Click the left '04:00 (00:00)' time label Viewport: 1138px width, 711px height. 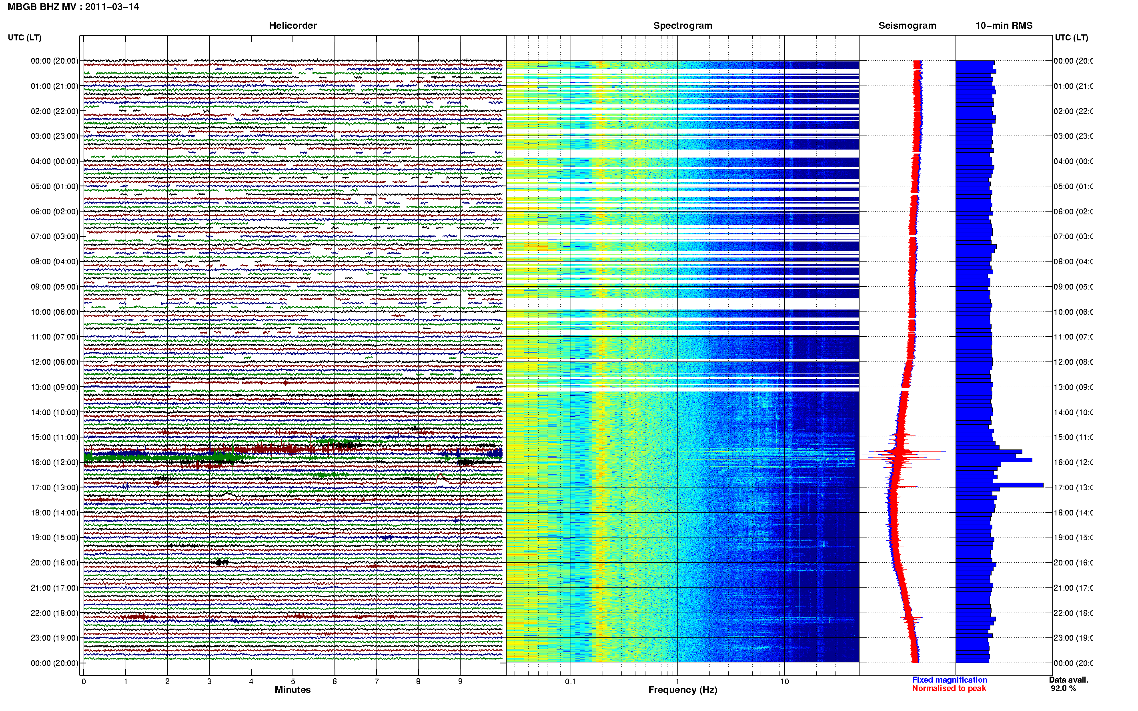pyautogui.click(x=54, y=161)
